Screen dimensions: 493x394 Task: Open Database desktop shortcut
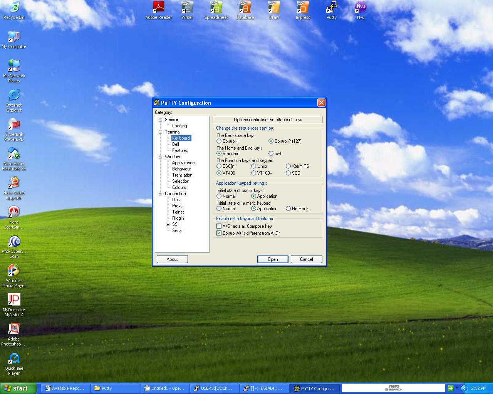coord(245,11)
